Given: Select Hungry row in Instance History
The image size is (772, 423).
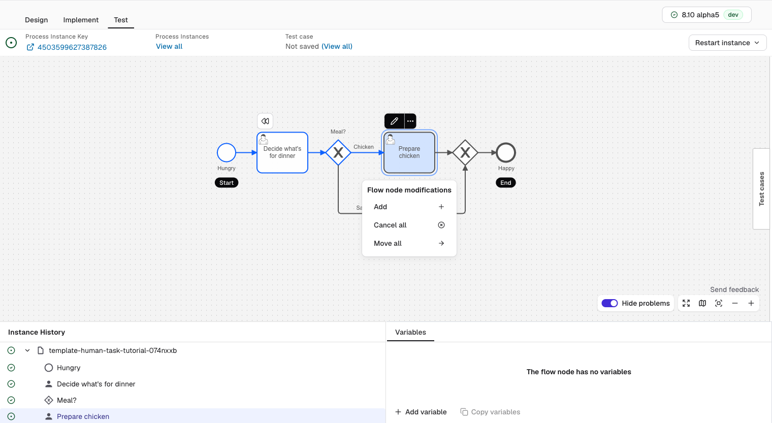Looking at the screenshot, I should coord(193,368).
